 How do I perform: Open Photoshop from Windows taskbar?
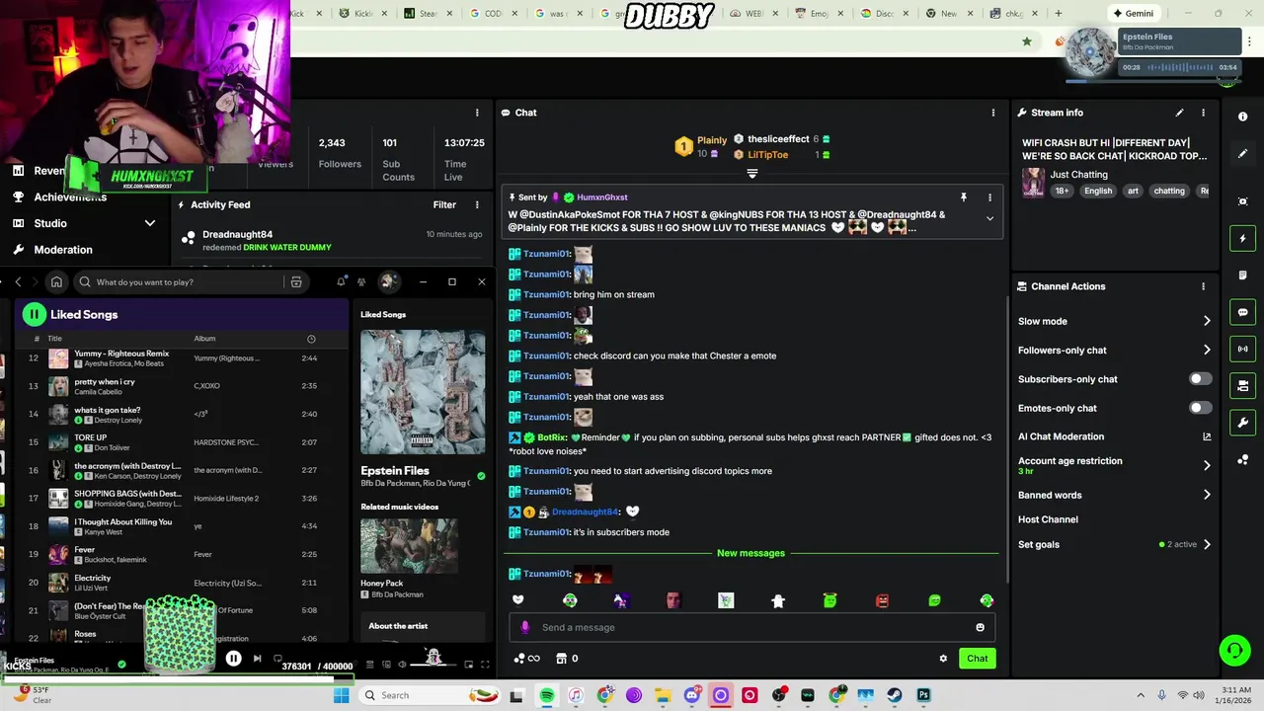click(x=923, y=695)
